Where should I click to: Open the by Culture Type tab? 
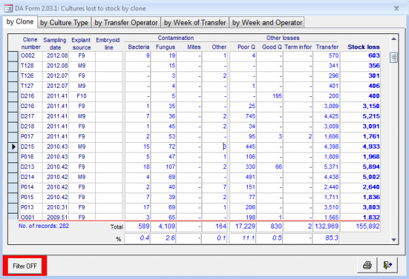coord(64,22)
